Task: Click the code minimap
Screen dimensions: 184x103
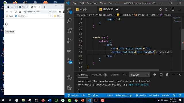Action: (x=177, y=19)
